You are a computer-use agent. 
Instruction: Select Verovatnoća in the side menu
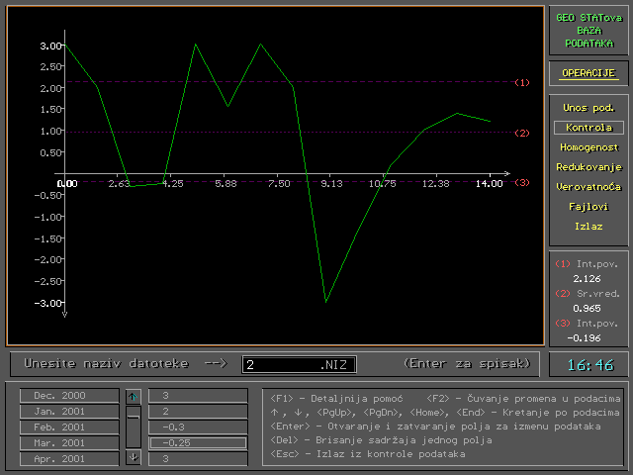pos(588,187)
